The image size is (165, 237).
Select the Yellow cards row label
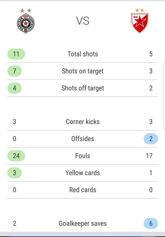[83, 173]
